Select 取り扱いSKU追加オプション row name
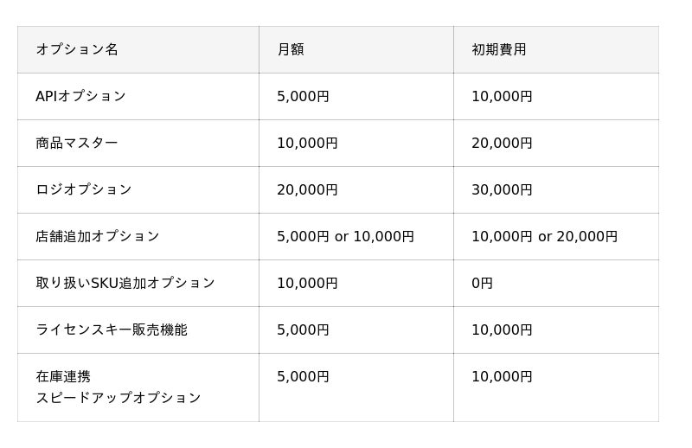Screen dimensions: 692x448 point(125,283)
